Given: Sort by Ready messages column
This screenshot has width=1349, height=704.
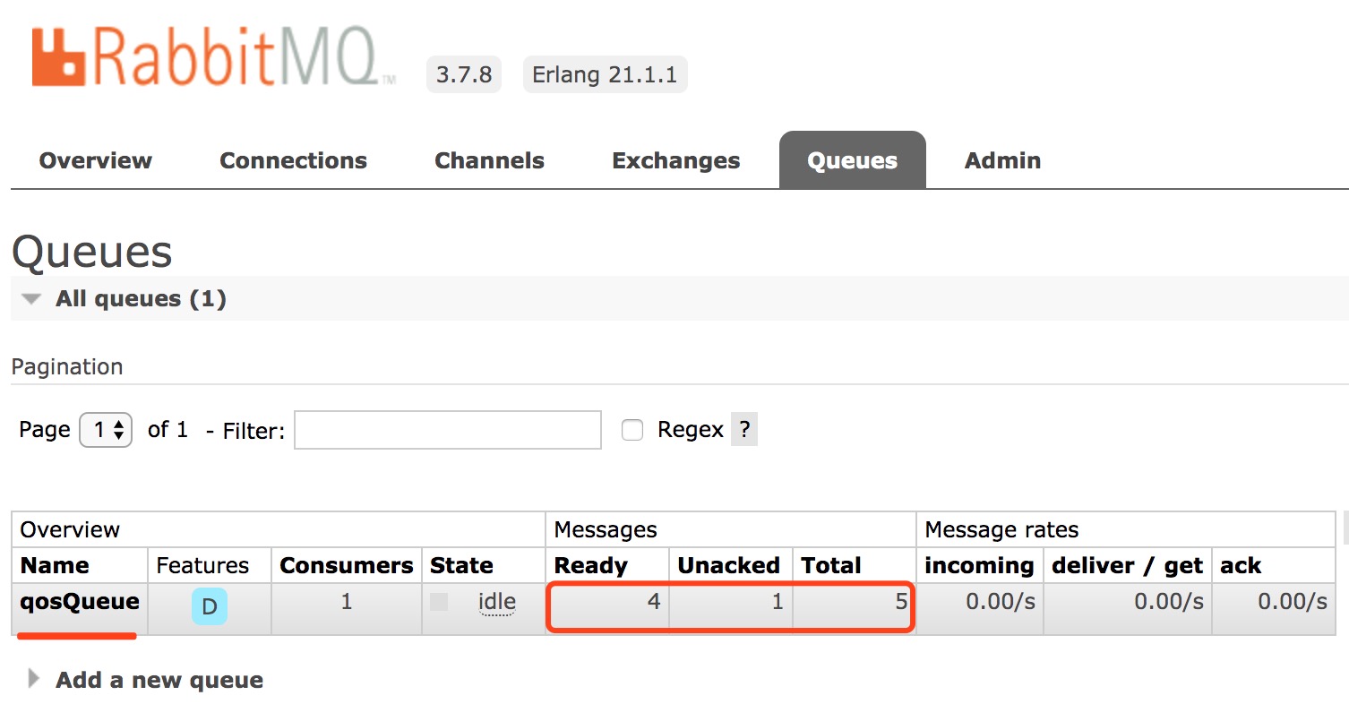Looking at the screenshot, I should tap(591, 566).
